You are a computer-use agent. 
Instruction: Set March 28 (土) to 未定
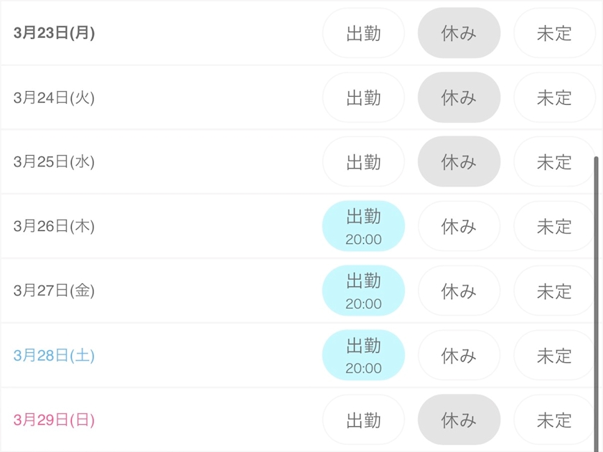click(553, 356)
